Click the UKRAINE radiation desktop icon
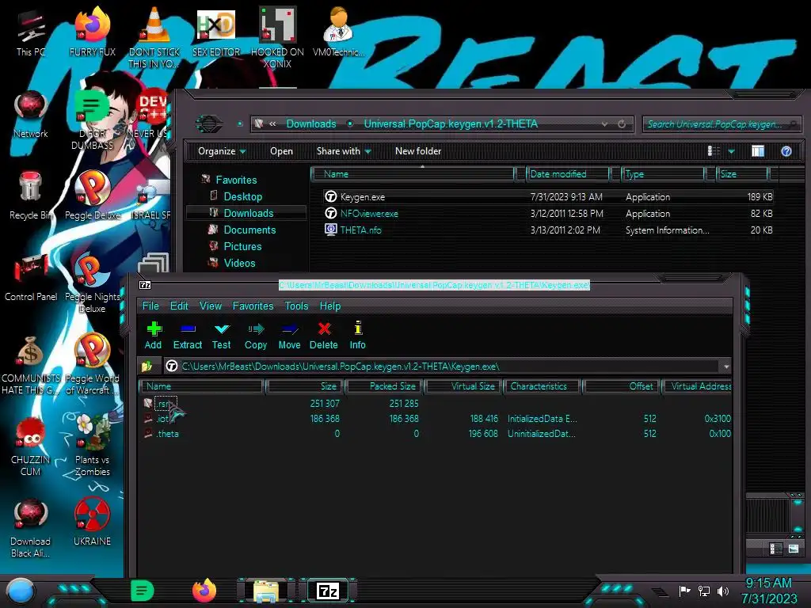This screenshot has height=608, width=811. pyautogui.click(x=92, y=514)
